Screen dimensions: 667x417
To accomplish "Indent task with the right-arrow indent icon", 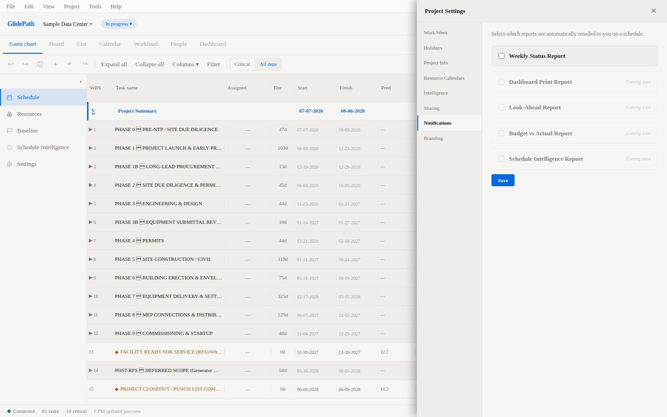I will pyautogui.click(x=69, y=64).
